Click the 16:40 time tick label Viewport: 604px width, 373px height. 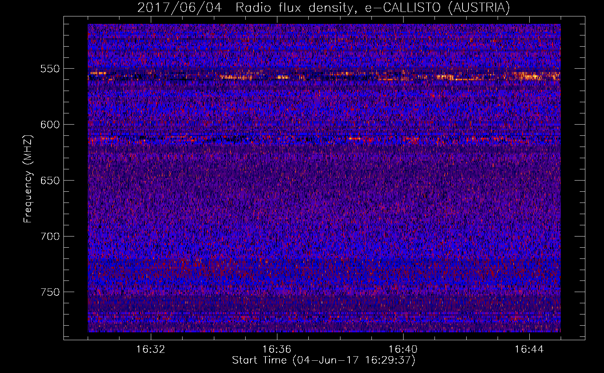[x=403, y=350]
